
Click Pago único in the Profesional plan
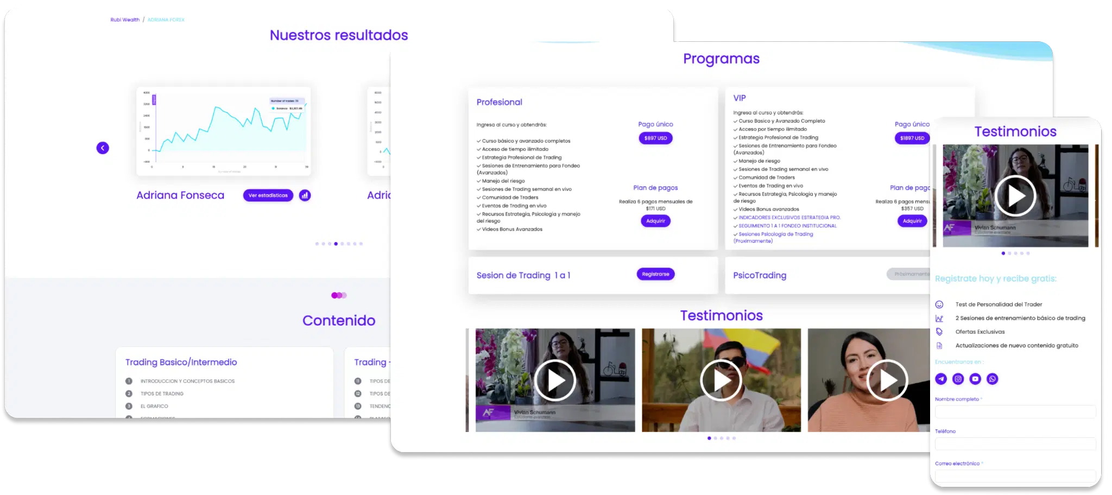click(655, 124)
